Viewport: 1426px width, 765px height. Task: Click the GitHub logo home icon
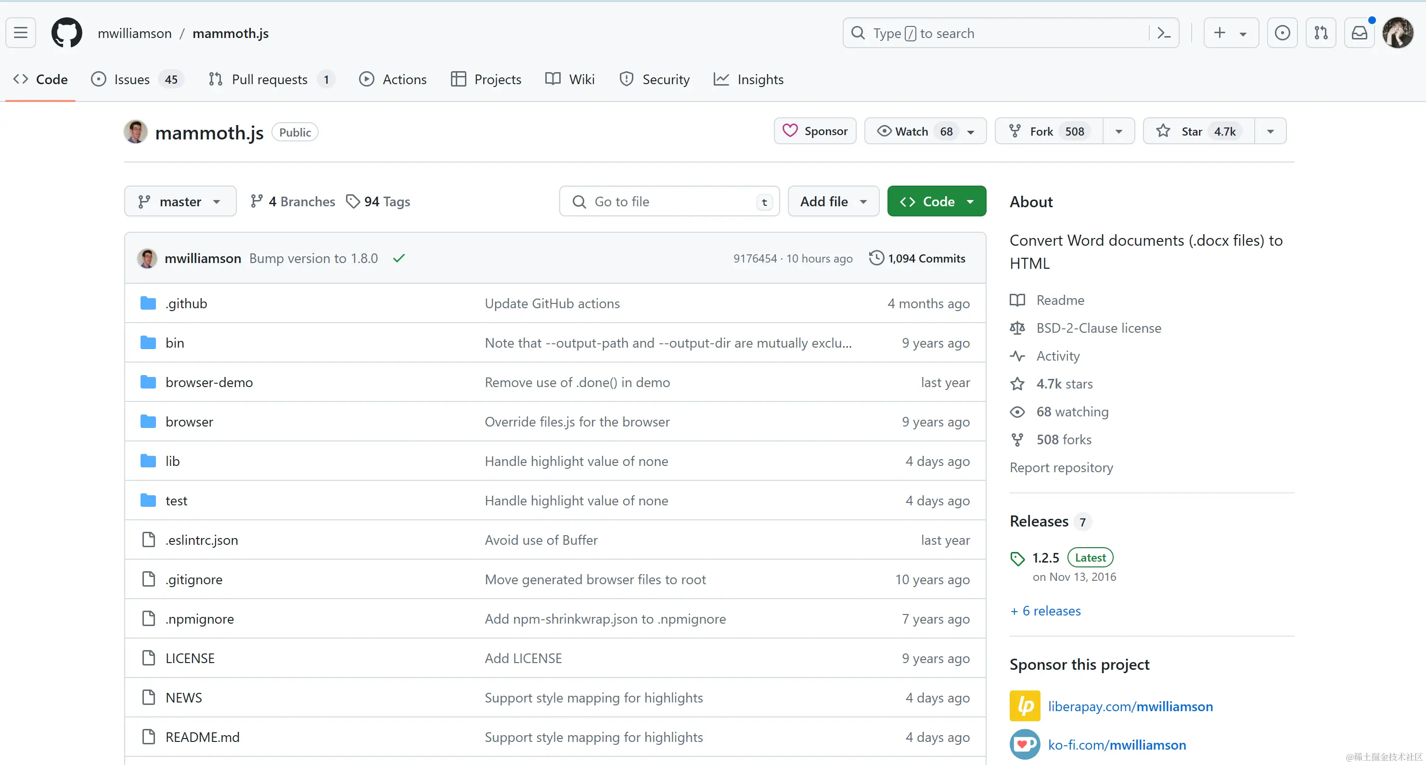tap(66, 33)
